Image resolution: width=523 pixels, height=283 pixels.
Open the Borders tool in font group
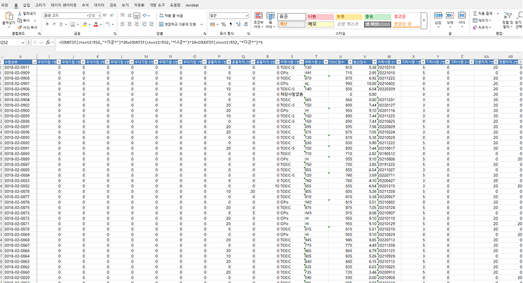pos(73,24)
